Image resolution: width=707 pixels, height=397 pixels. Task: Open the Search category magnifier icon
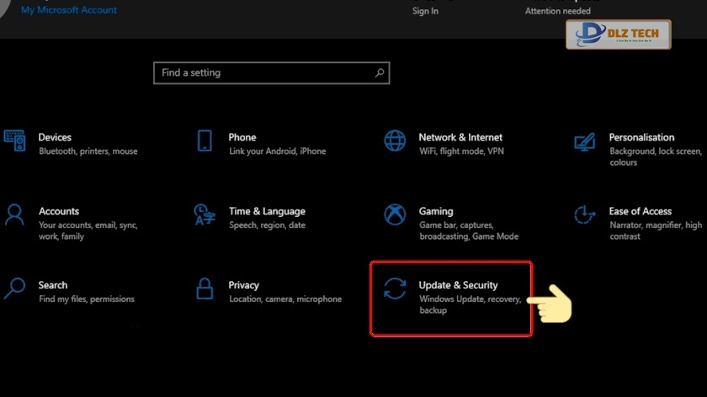(15, 288)
